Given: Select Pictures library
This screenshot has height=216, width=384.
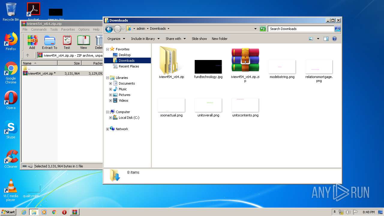Looking at the screenshot, I should pyautogui.click(x=124, y=95).
